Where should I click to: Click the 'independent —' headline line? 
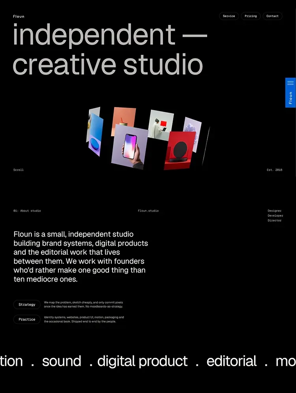click(x=110, y=35)
